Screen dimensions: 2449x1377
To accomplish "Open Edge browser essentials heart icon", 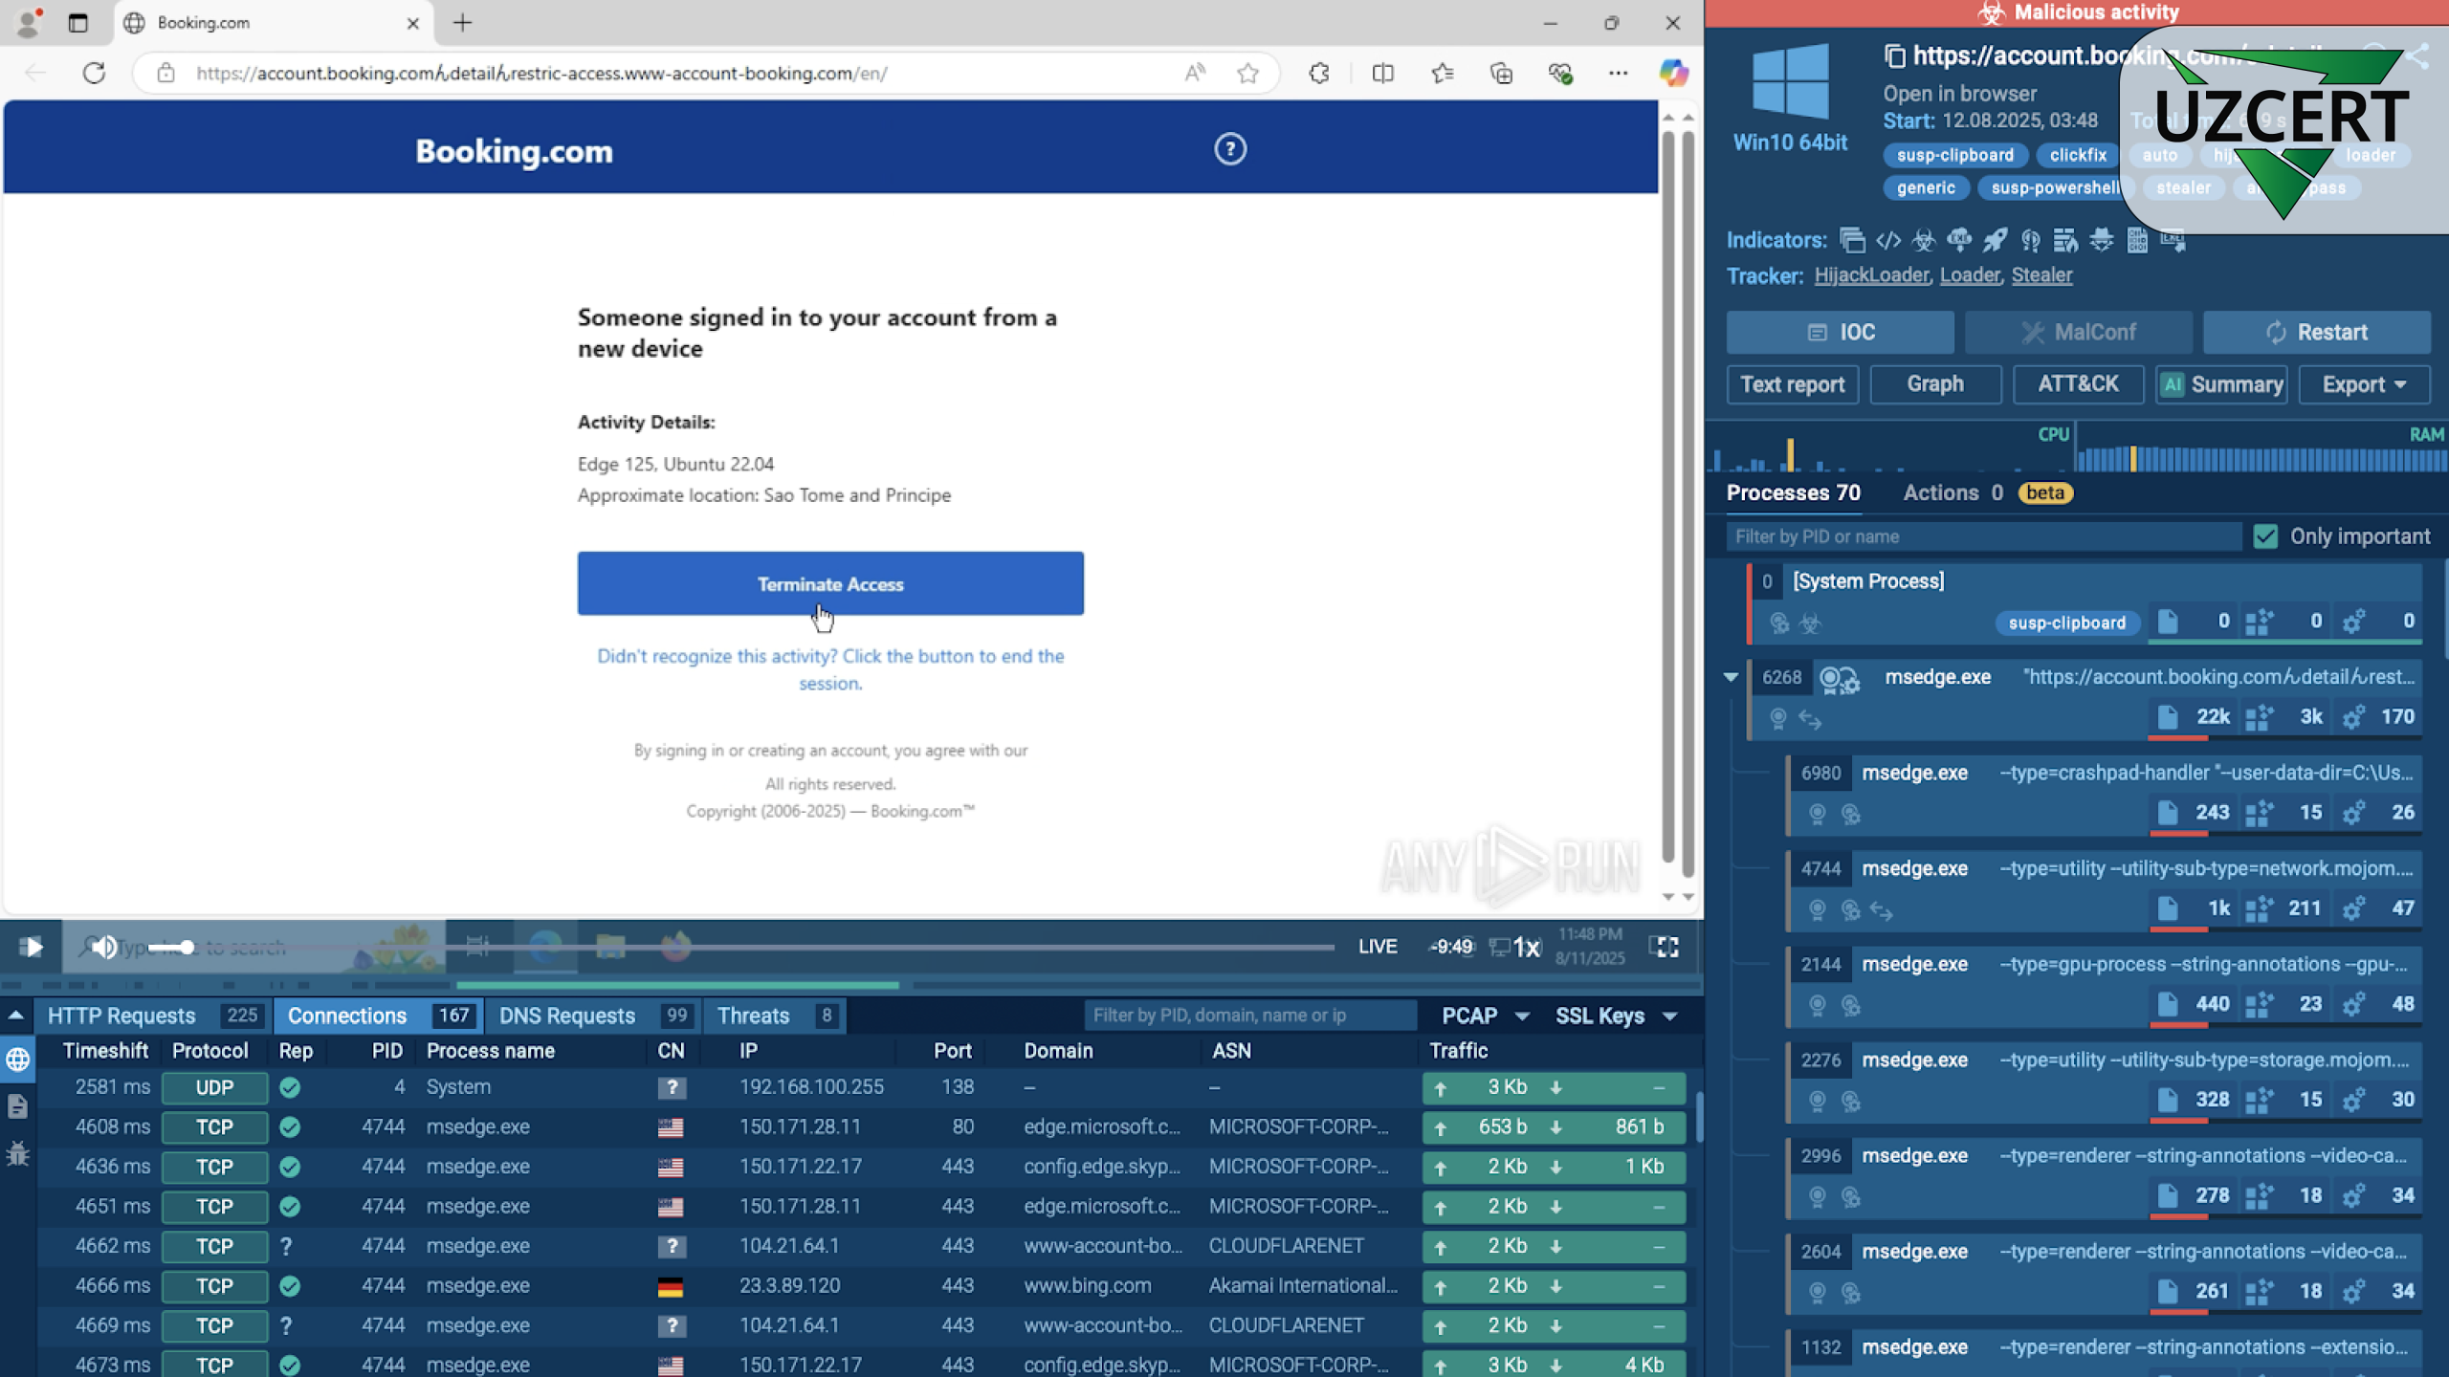I will [x=1560, y=74].
